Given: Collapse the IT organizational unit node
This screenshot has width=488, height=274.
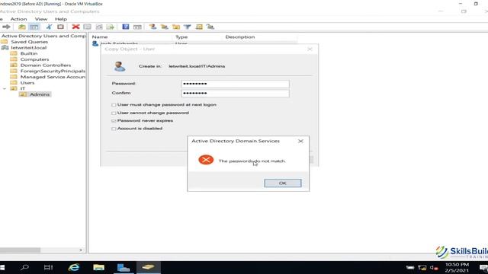Looking at the screenshot, I should (x=5, y=89).
